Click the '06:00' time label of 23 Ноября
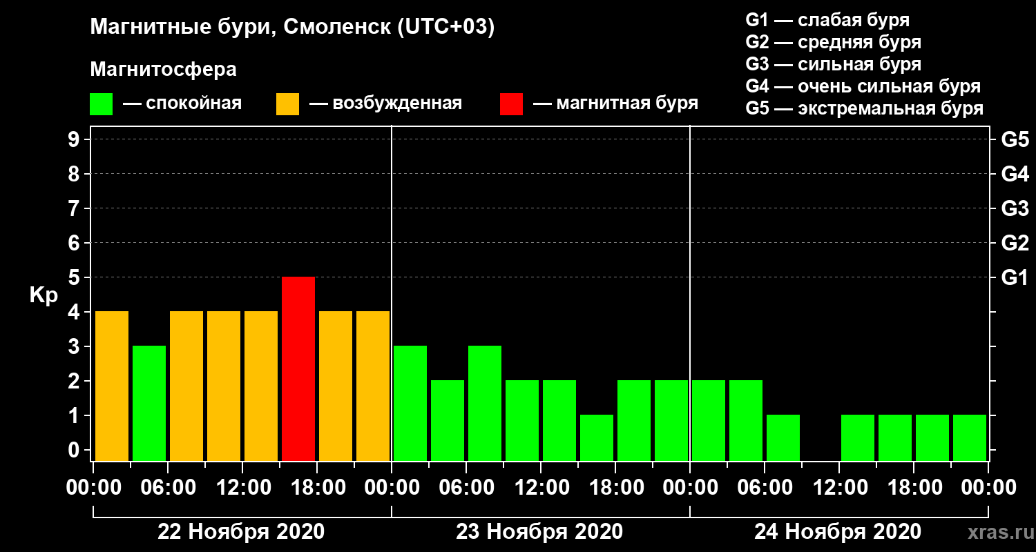 [x=466, y=488]
